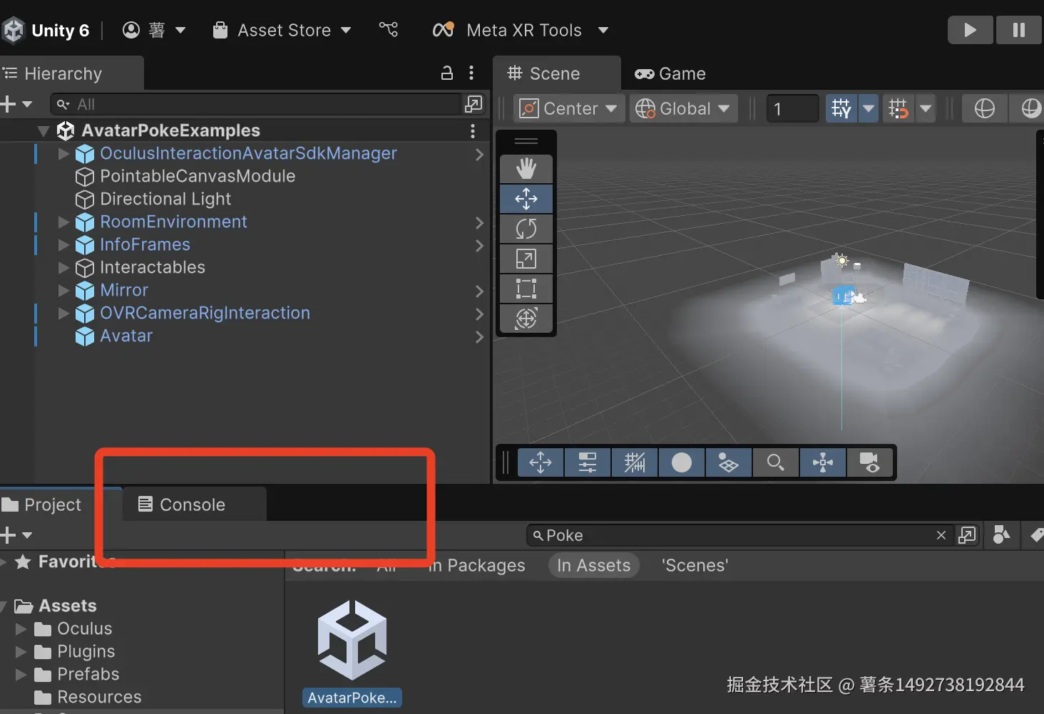Filter search to 'Scenes' folder
1044x714 pixels.
(x=695, y=565)
